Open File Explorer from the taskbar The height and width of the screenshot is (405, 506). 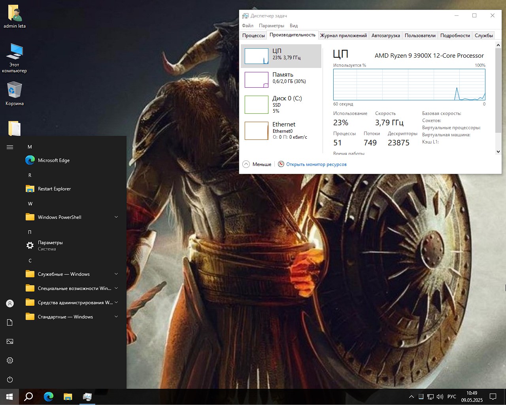[68, 396]
